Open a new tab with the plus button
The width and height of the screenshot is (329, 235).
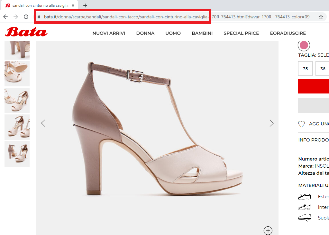click(85, 5)
